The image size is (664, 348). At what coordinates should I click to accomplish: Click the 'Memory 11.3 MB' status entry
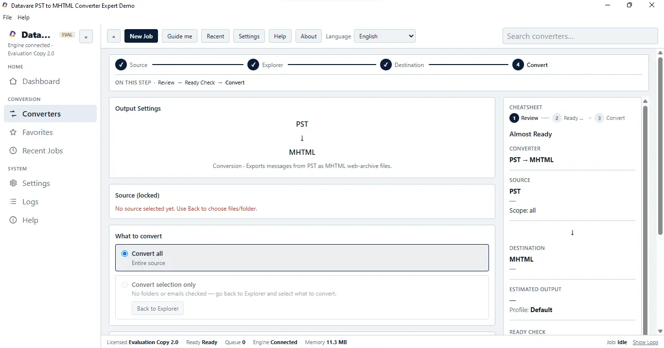point(326,342)
